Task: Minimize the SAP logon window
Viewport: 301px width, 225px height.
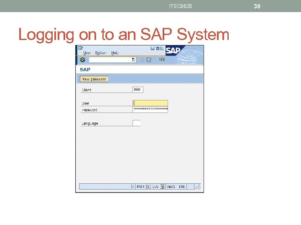Action: coord(153,48)
